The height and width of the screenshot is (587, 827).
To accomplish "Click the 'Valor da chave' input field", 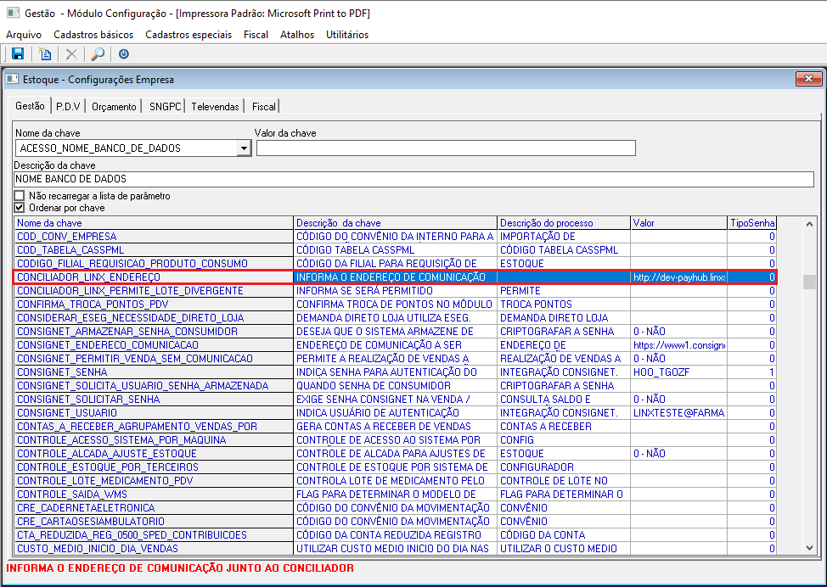I will pyautogui.click(x=446, y=148).
